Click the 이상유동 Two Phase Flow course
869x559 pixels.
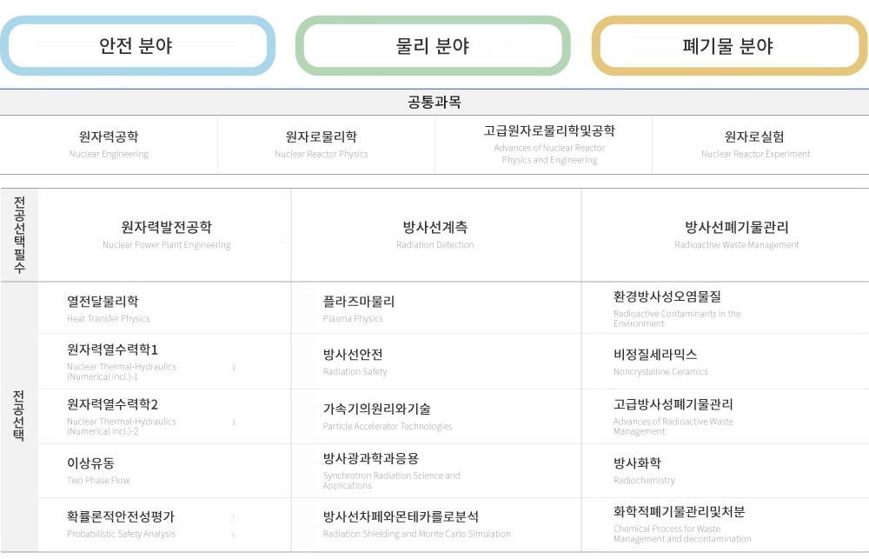point(90,463)
